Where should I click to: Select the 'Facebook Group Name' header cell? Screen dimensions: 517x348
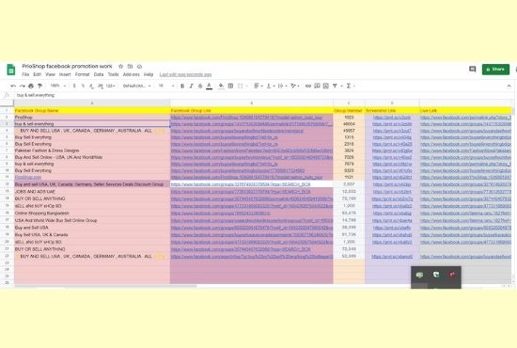point(92,110)
